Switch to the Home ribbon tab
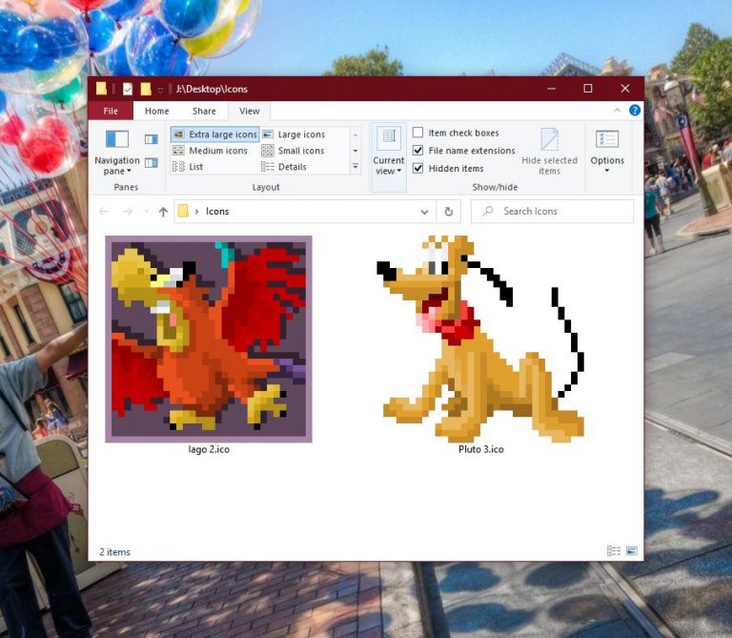Viewport: 732px width, 638px height. 157,111
